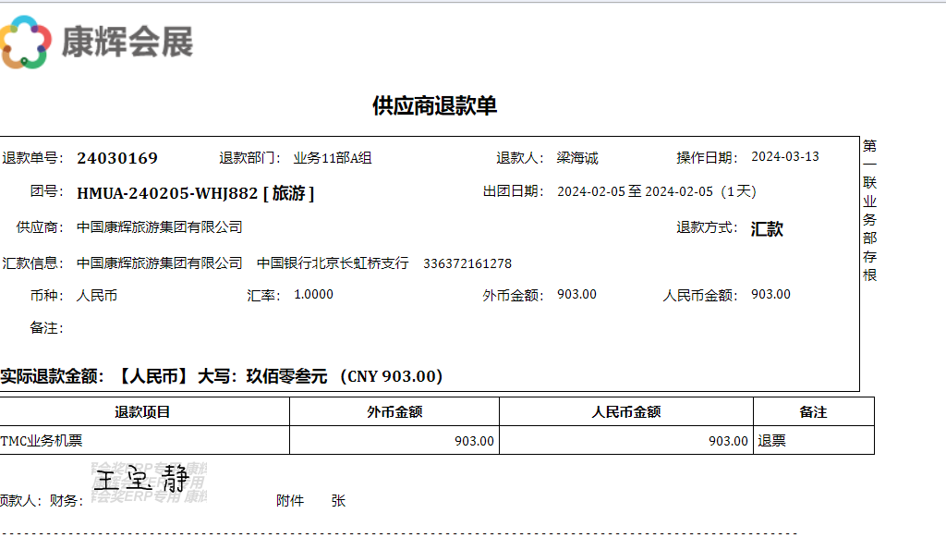Select bank account number 336372161278
The height and width of the screenshot is (550, 946).
coord(467,263)
